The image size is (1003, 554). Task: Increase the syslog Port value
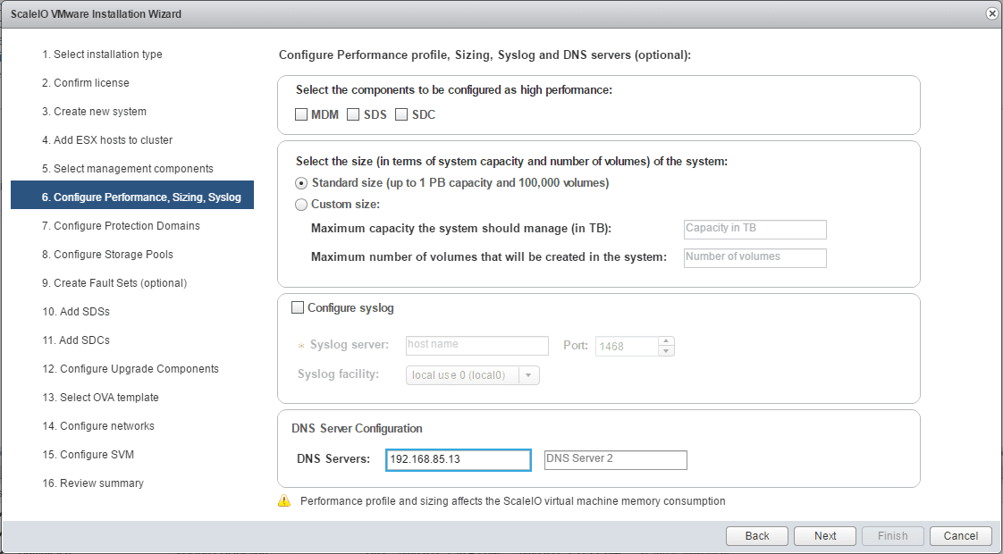click(x=666, y=341)
